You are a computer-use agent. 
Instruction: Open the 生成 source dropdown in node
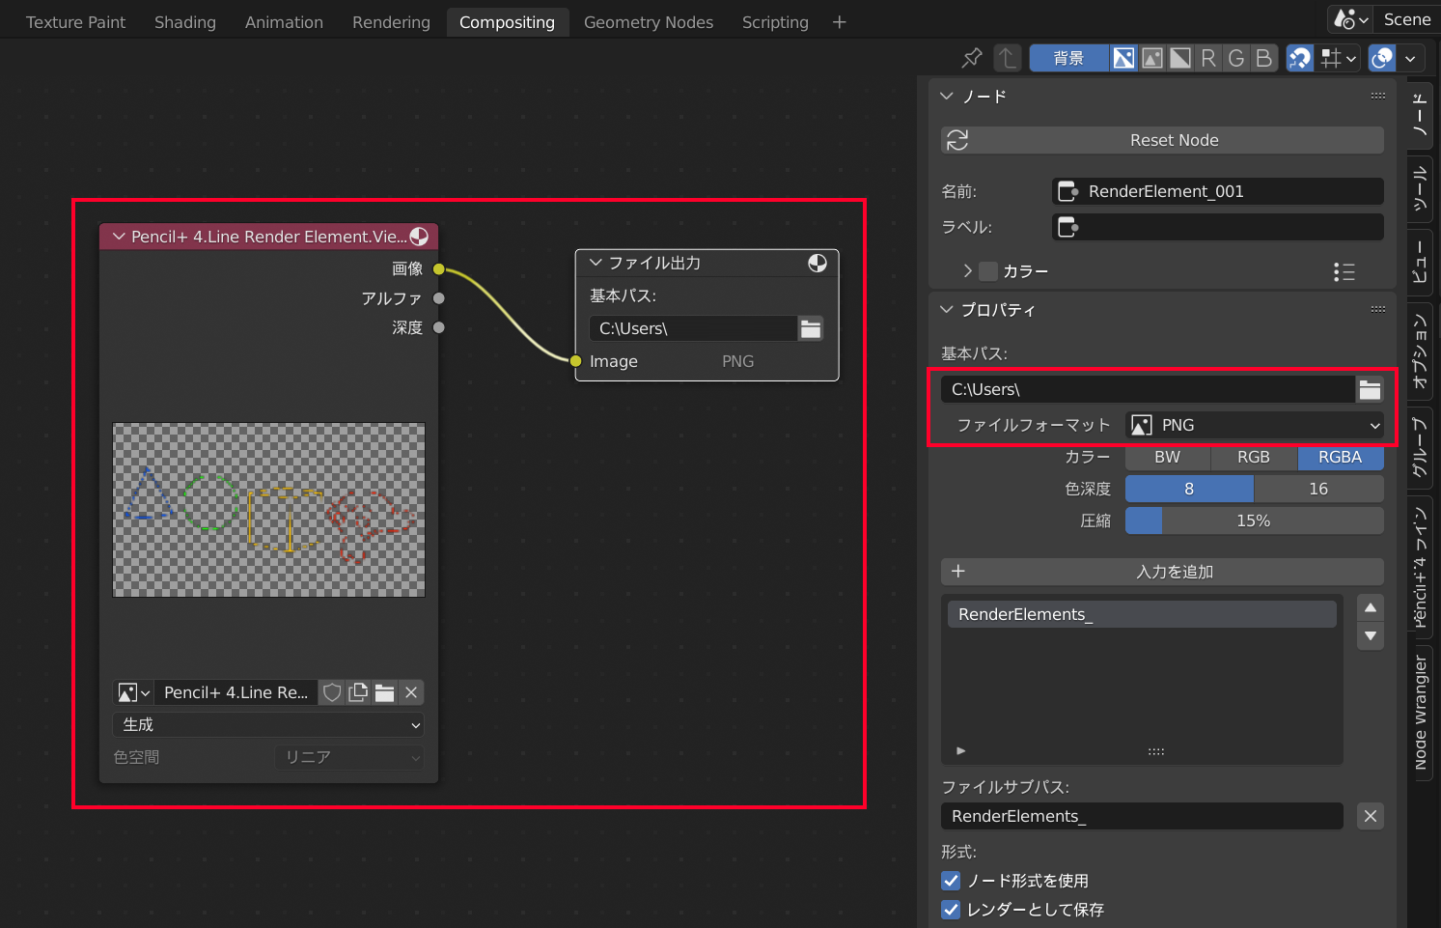click(x=268, y=724)
